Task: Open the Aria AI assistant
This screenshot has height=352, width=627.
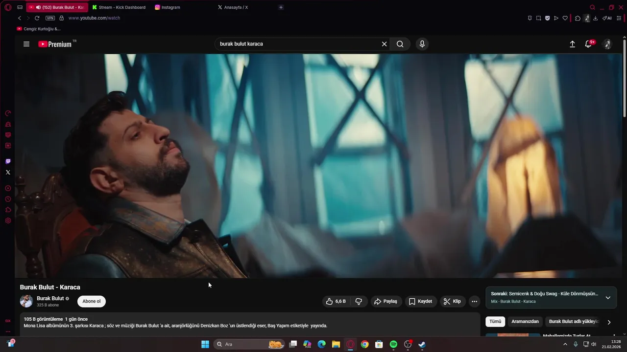Action: (607, 18)
